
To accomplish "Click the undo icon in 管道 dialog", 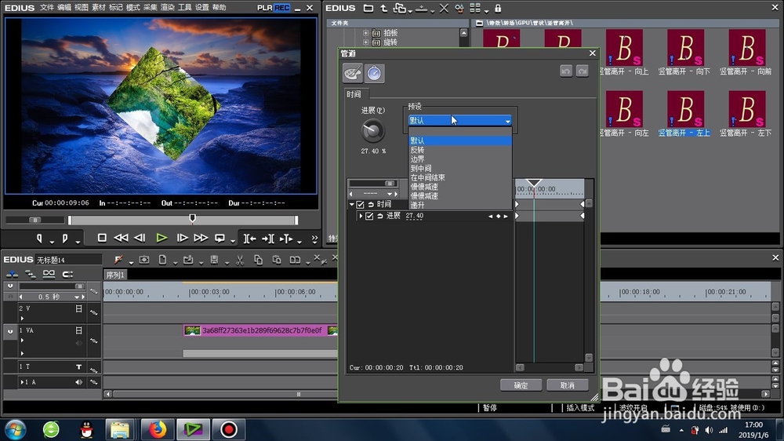I will tap(566, 71).
